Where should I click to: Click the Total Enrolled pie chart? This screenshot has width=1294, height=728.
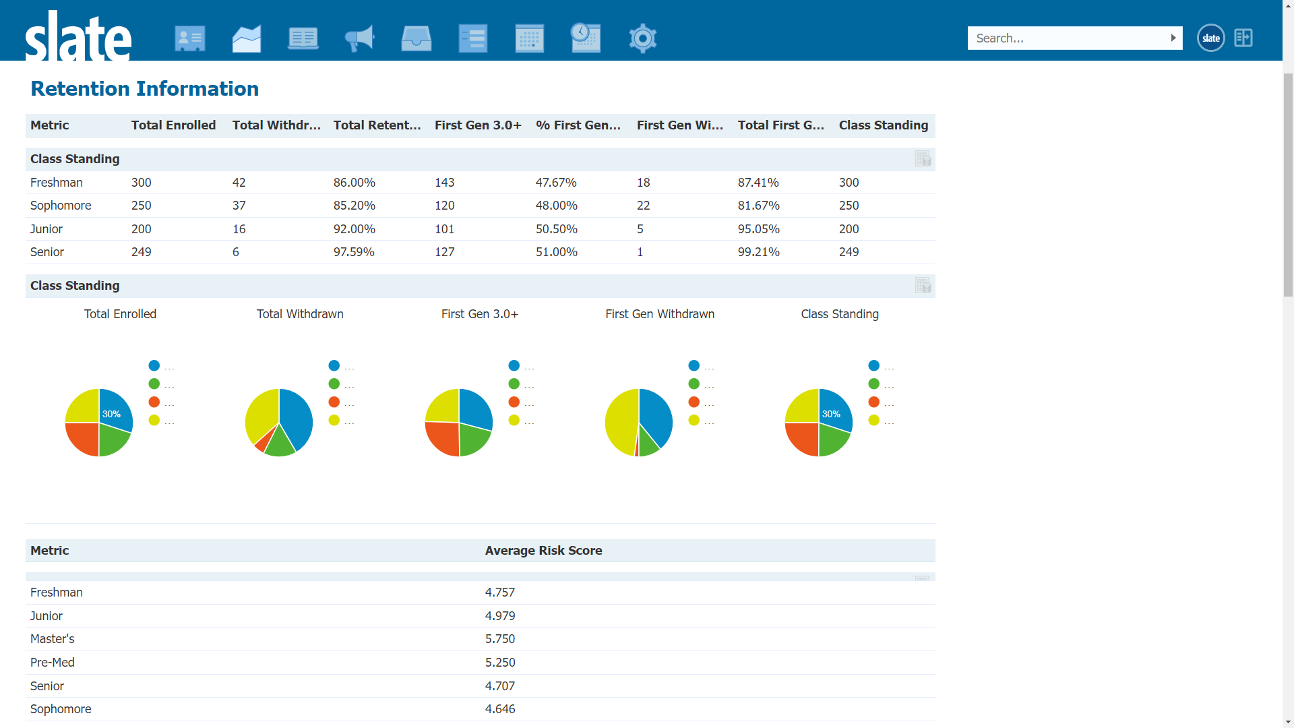tap(99, 423)
